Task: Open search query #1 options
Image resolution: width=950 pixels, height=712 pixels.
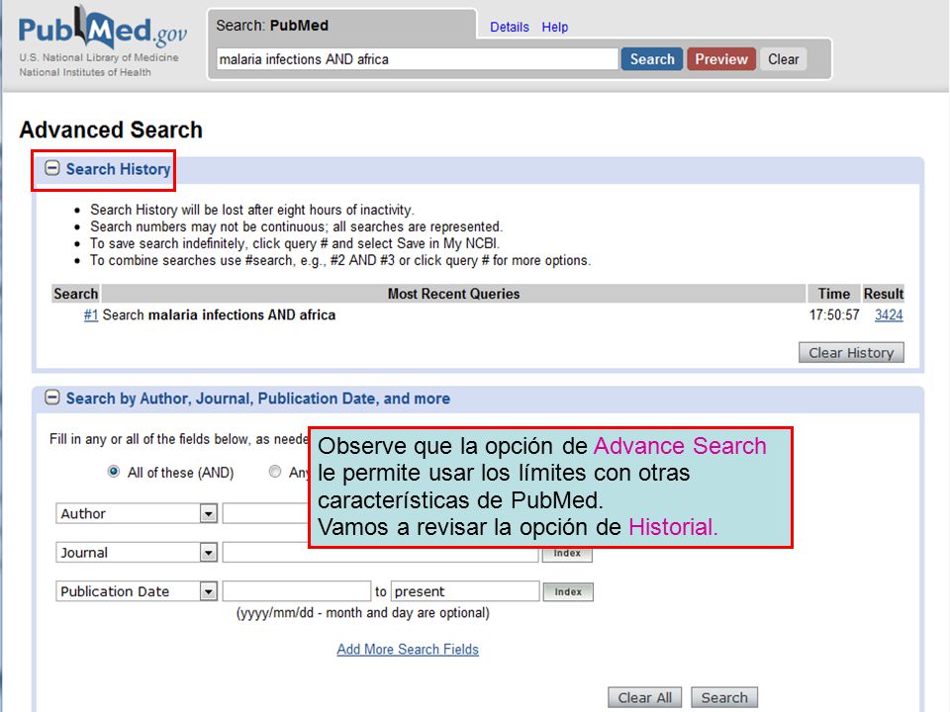Action: 91,314
